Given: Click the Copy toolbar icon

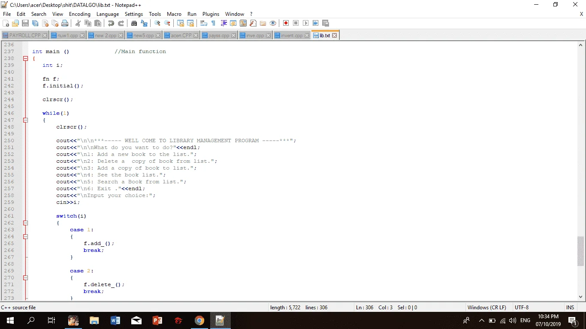Looking at the screenshot, I should coord(88,23).
